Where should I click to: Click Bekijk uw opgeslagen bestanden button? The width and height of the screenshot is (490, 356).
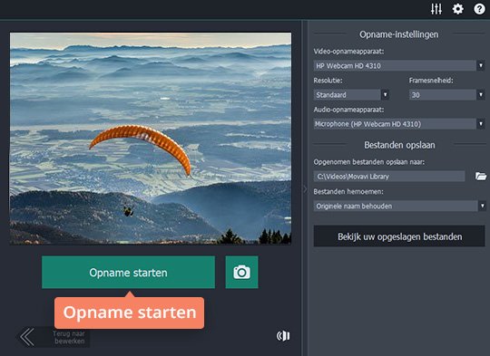point(399,236)
